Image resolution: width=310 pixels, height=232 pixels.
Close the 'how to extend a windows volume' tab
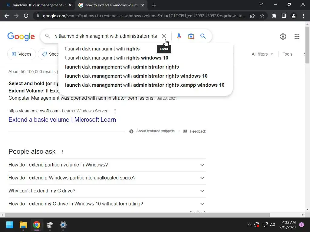coord(143,5)
